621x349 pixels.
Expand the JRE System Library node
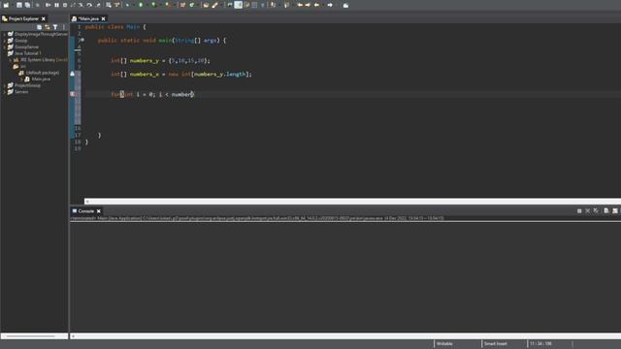pyautogui.click(x=11, y=60)
